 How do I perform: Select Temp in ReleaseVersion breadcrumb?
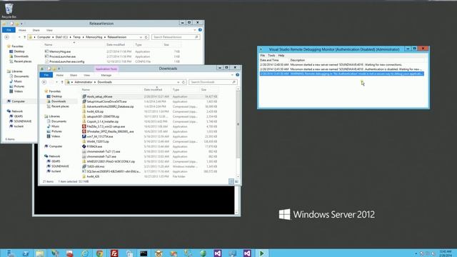click(x=76, y=37)
